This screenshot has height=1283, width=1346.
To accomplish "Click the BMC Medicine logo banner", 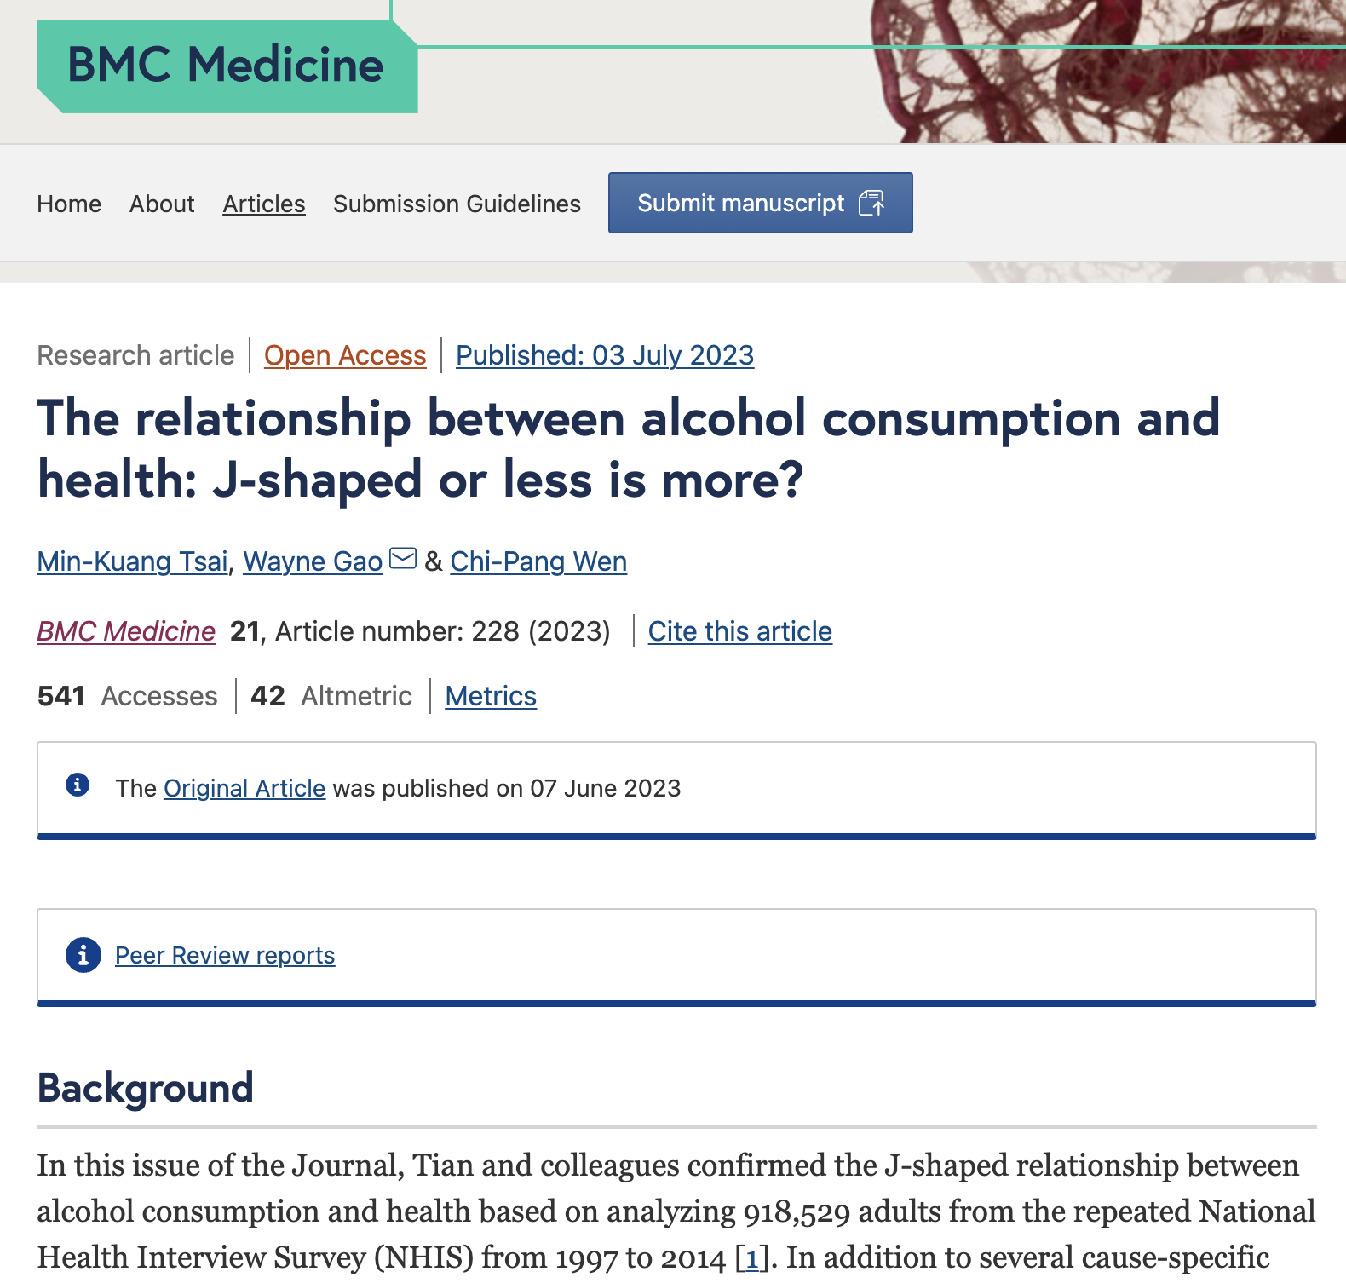I will click(x=227, y=66).
